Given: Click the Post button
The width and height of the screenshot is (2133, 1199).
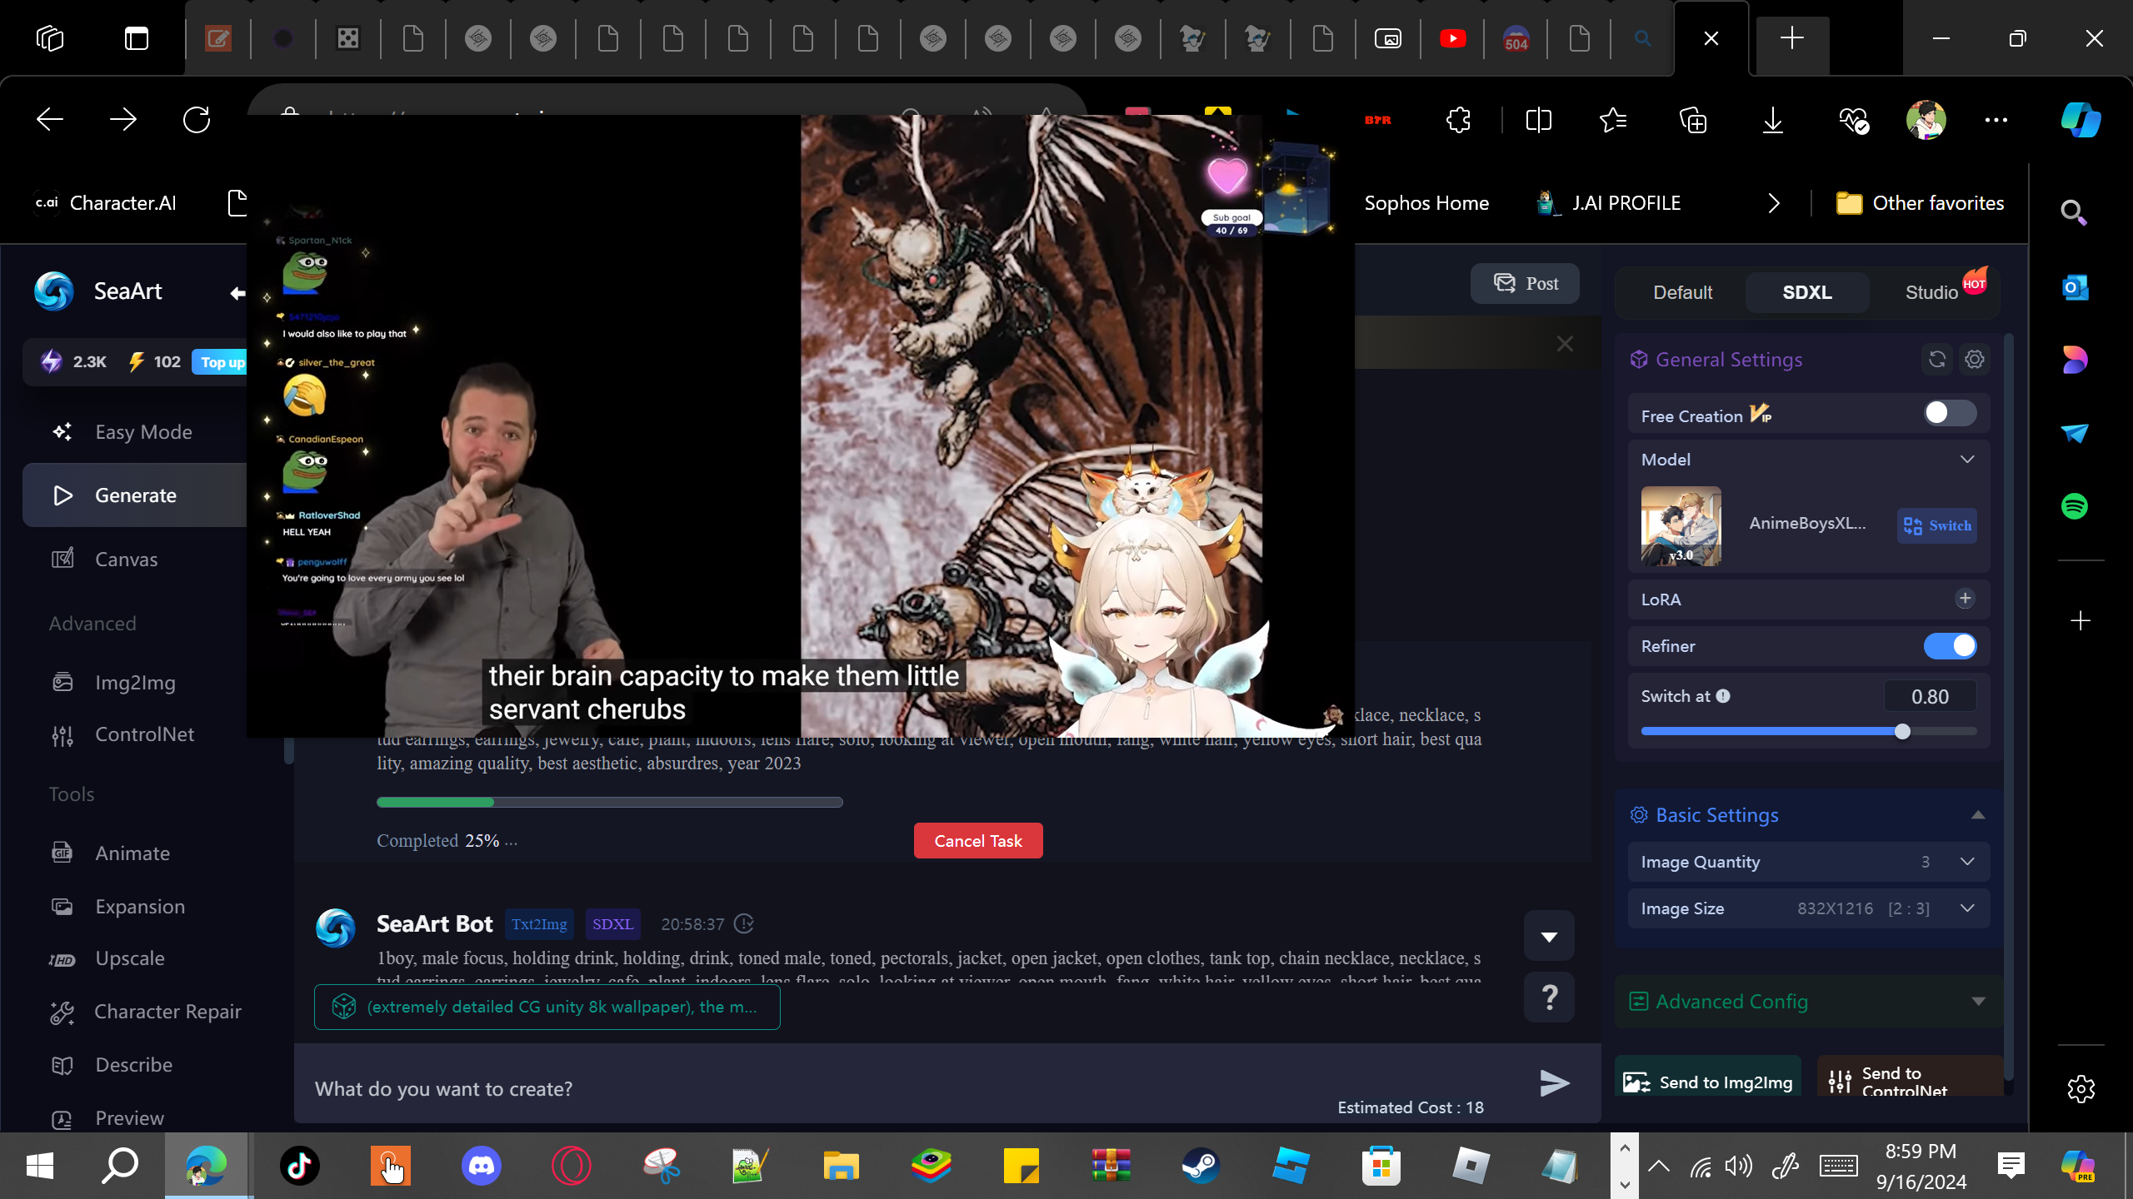Looking at the screenshot, I should 1525,284.
